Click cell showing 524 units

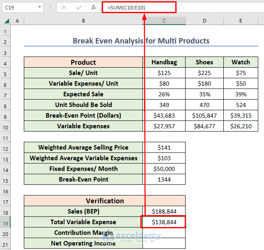(x=241, y=105)
